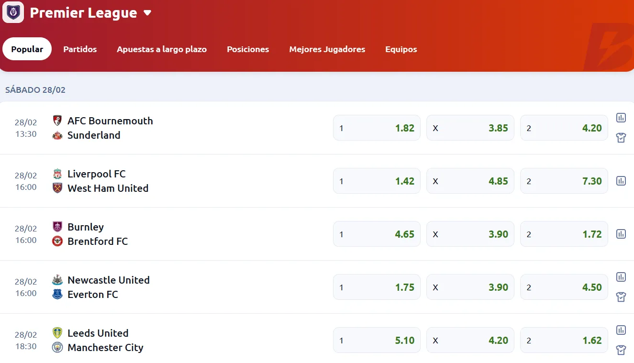Click the Premier League logo icon

point(13,12)
